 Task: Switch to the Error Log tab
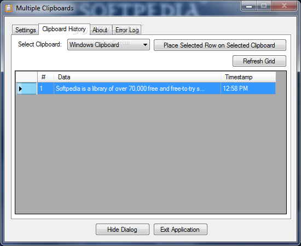pyautogui.click(x=127, y=30)
